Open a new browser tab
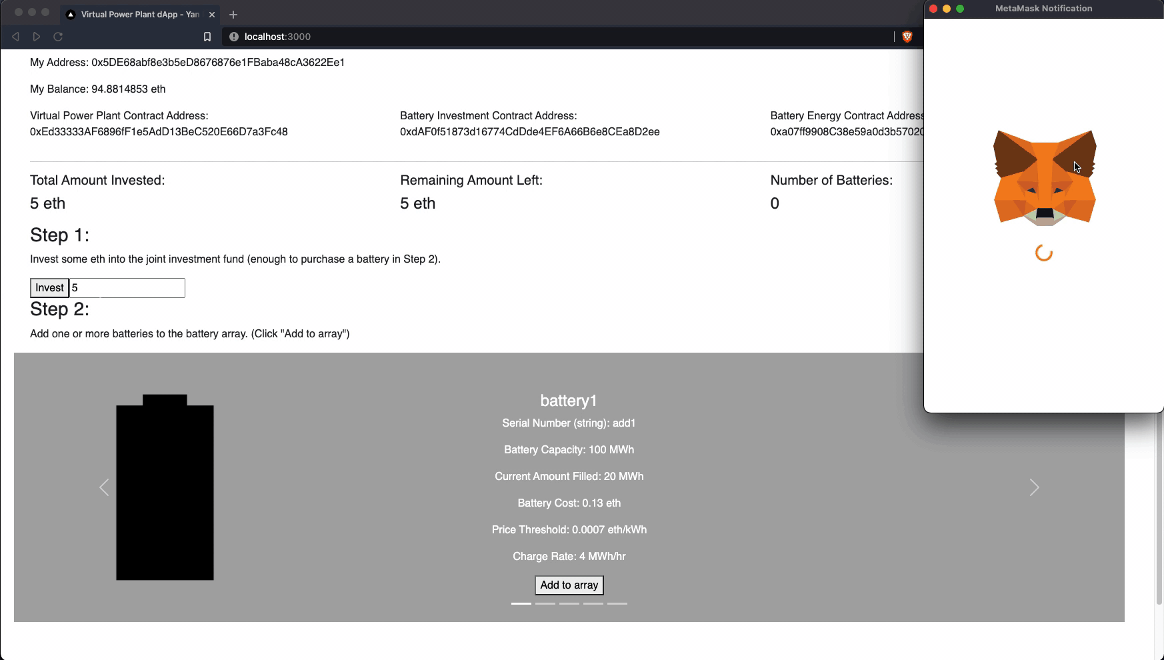 click(x=233, y=15)
